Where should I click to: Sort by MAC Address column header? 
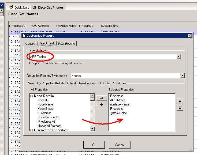40,26
